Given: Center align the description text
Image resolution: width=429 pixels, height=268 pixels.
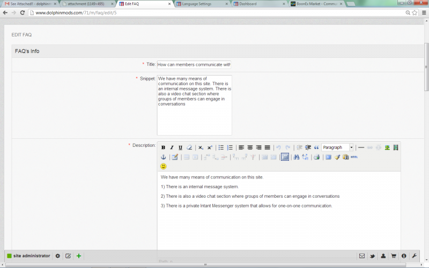Looking at the screenshot, I should (250, 147).
